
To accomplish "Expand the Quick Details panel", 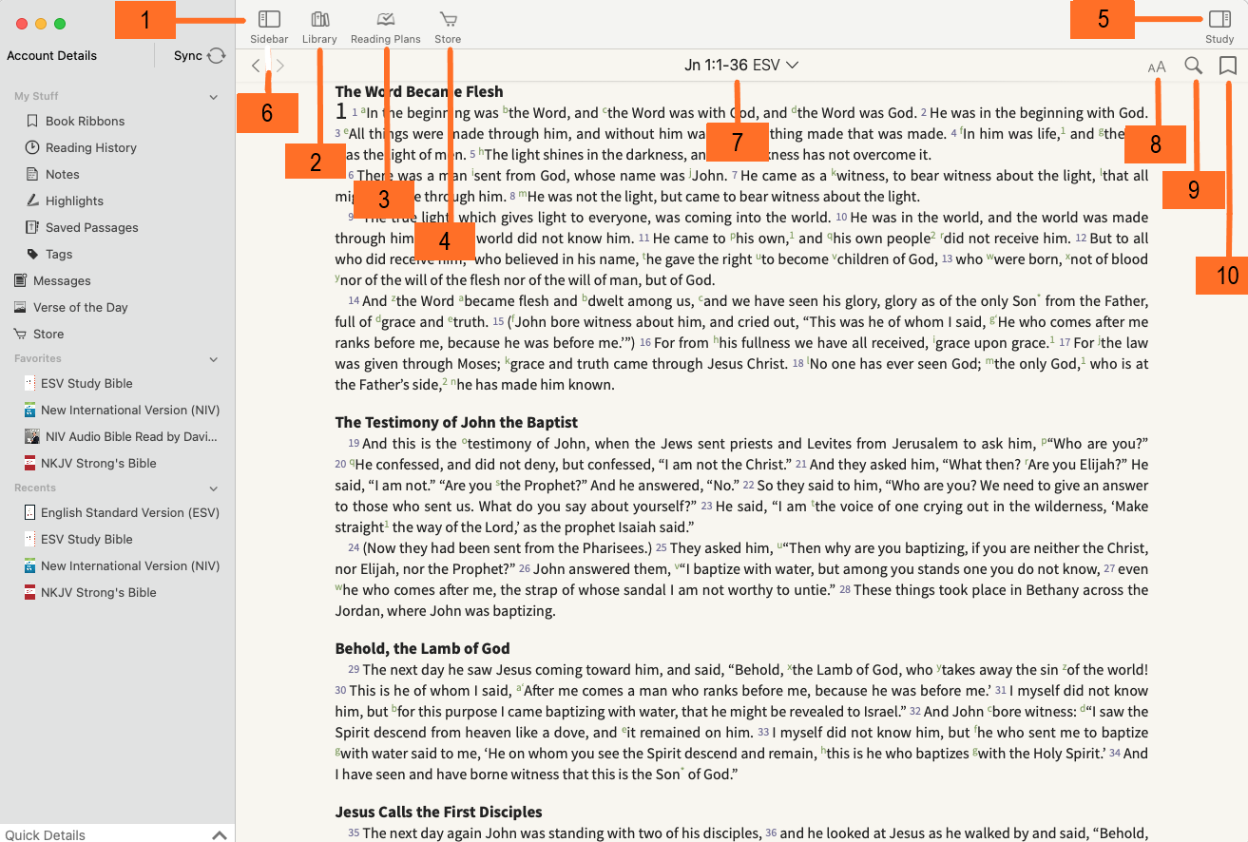I will 219,834.
